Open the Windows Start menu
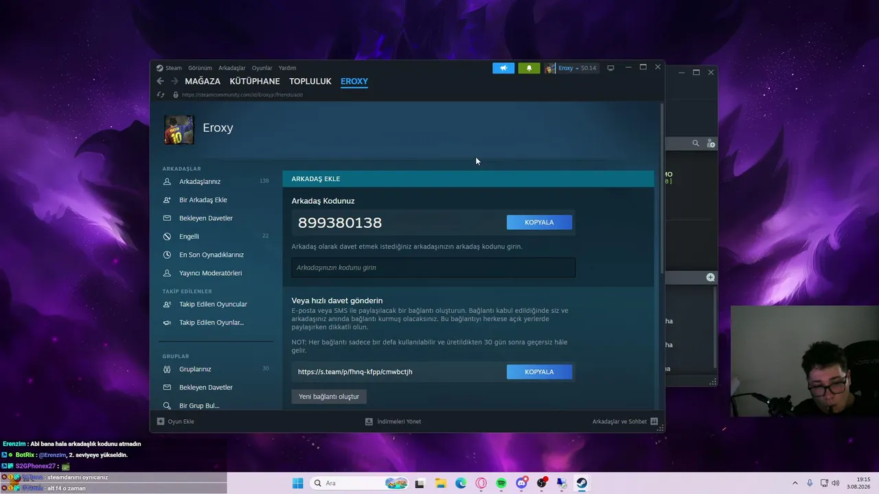This screenshot has height=494, width=879. (297, 483)
